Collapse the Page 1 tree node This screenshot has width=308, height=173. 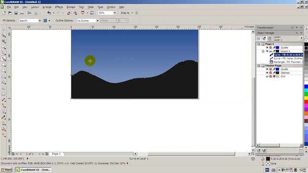pos(259,44)
